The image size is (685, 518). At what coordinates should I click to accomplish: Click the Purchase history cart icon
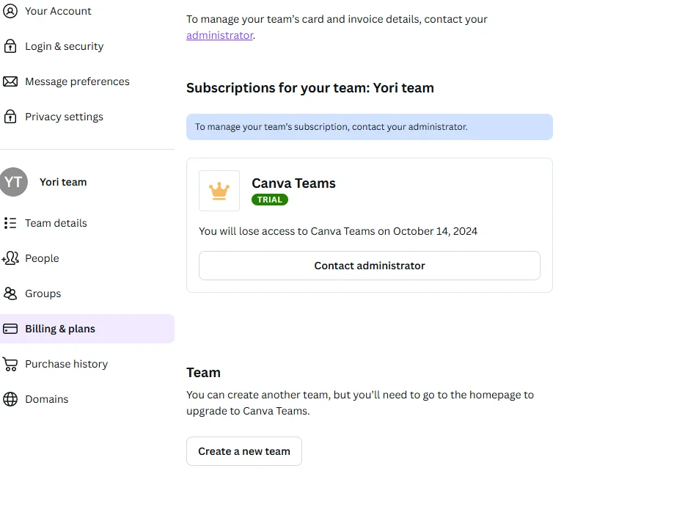[10, 364]
